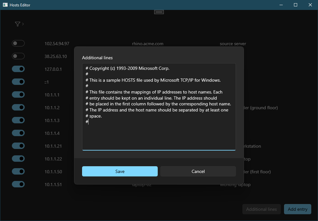This screenshot has height=221, width=318.
Task: Click the 102.54.94.97 address text
Action: click(x=57, y=44)
